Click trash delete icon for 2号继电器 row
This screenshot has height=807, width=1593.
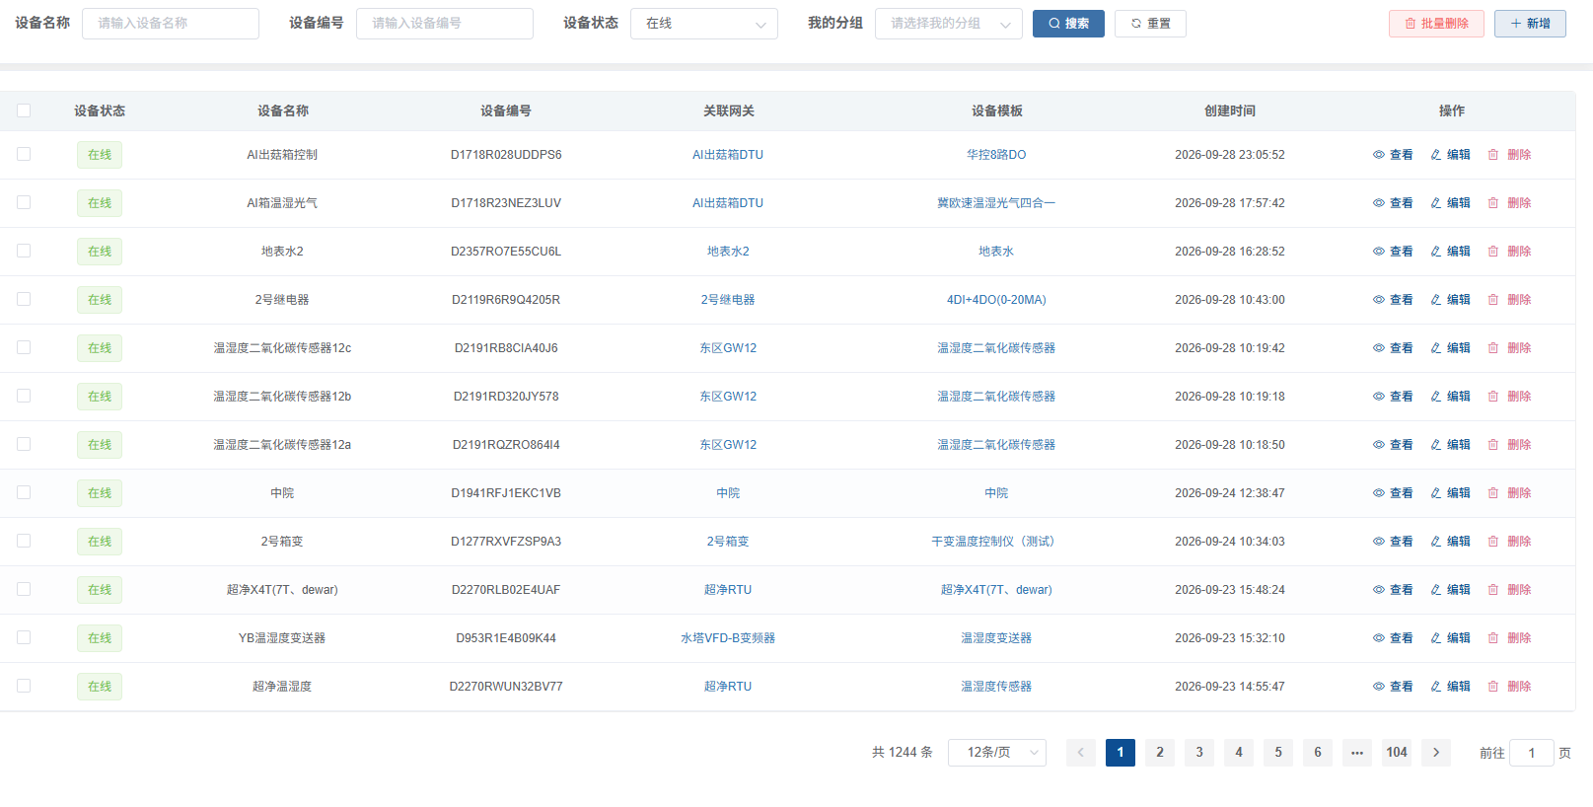1493,300
